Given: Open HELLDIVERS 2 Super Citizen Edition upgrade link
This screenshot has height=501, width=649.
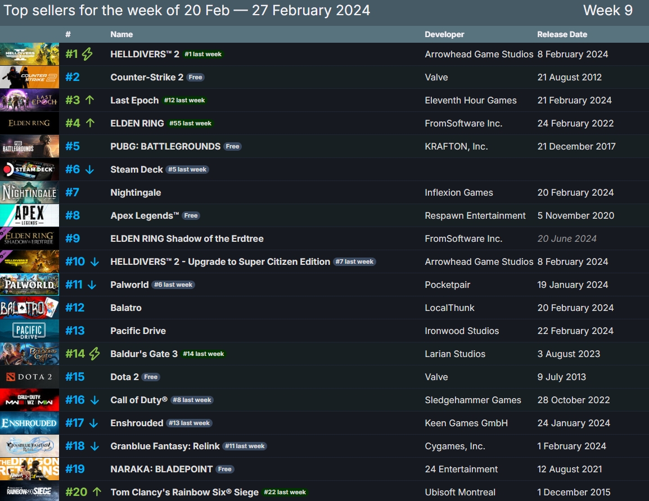Looking at the screenshot, I should (220, 262).
